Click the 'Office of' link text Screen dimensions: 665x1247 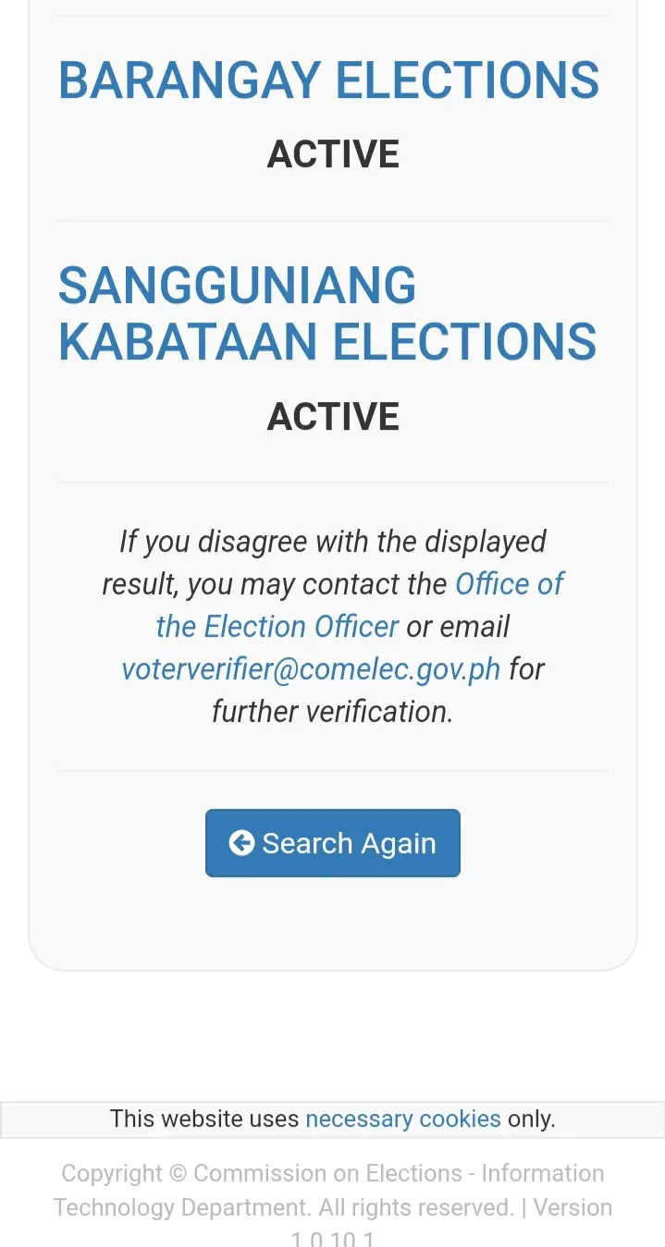tap(510, 584)
